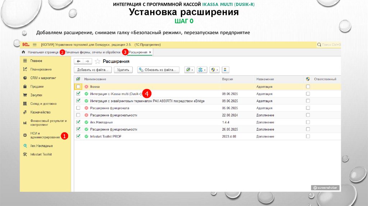368x206 pixels.
Task: Open Продажи section in sidebar
Action: pos(37,86)
